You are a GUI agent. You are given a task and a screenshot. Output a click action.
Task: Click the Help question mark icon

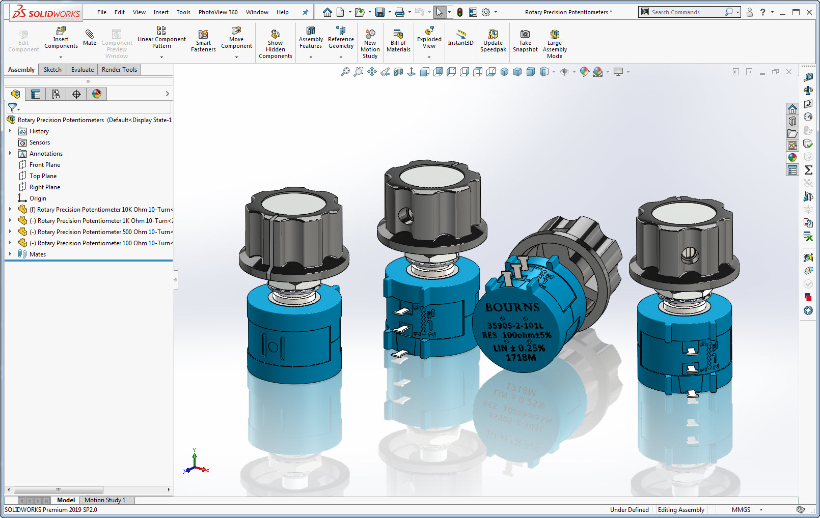(762, 12)
